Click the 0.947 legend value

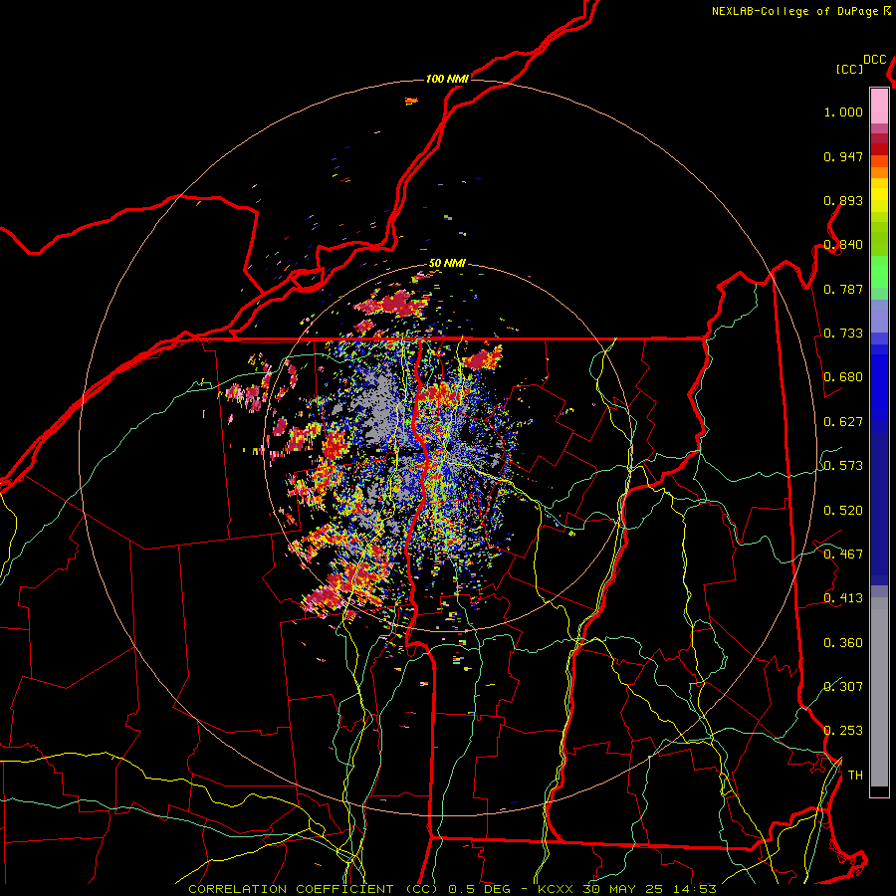pyautogui.click(x=843, y=156)
